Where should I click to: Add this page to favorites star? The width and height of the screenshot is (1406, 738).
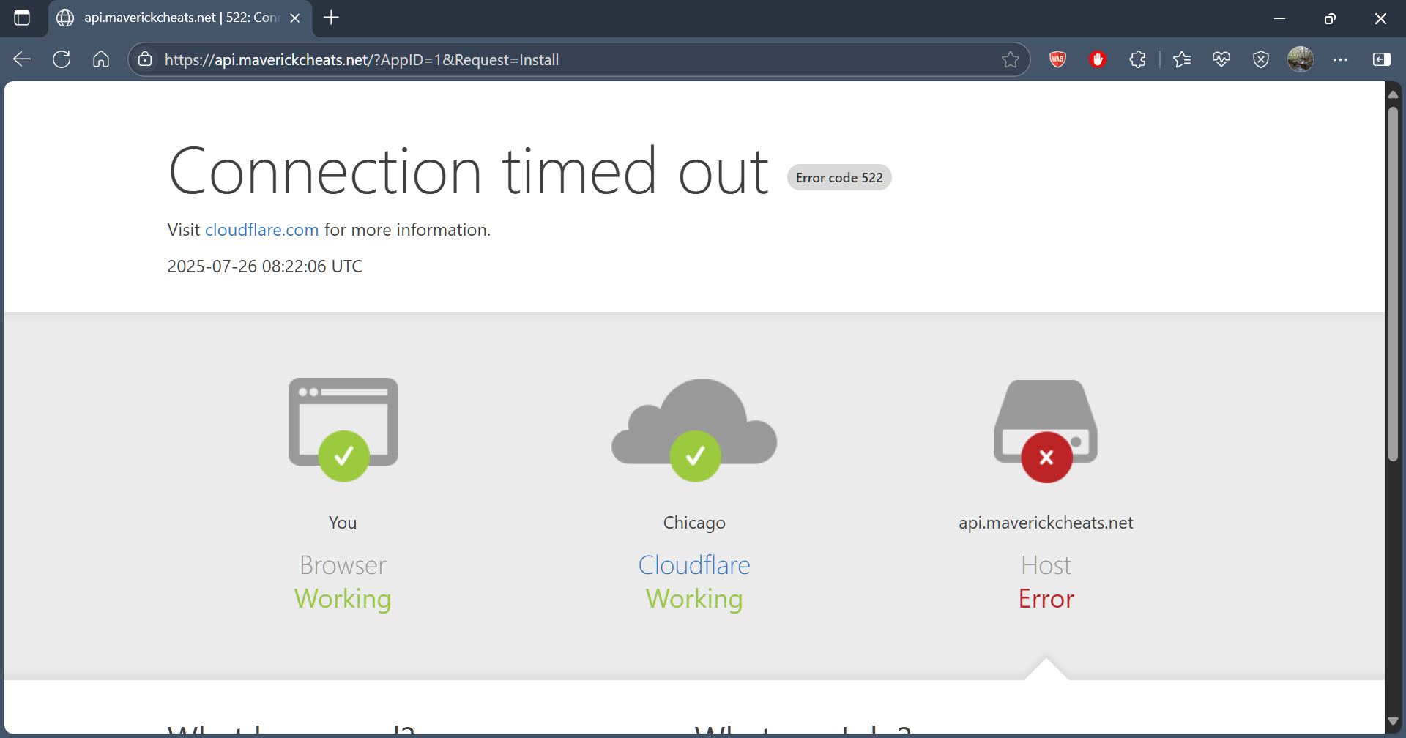coord(1011,59)
